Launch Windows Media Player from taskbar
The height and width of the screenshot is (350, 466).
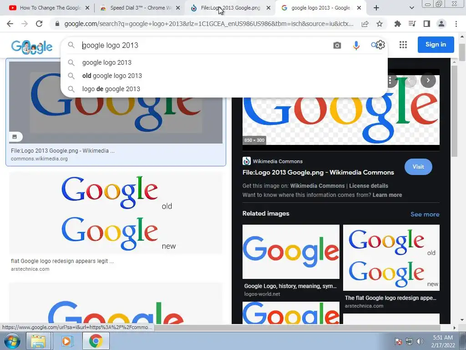point(66,341)
